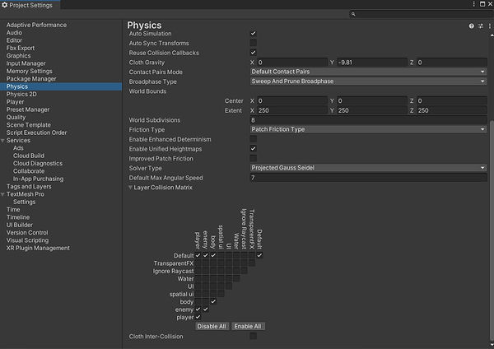Toggle enemy row second collision checkbox
The height and width of the screenshot is (349, 494).
[x=205, y=309]
